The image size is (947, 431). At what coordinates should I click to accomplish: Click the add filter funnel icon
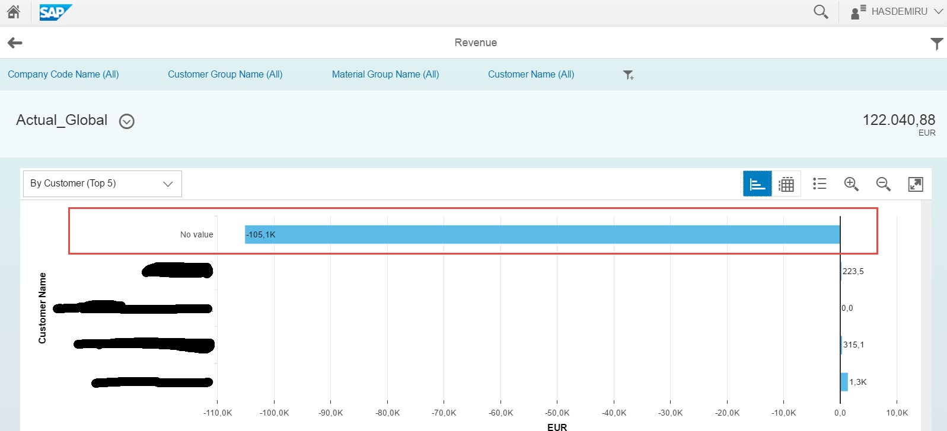tap(628, 75)
